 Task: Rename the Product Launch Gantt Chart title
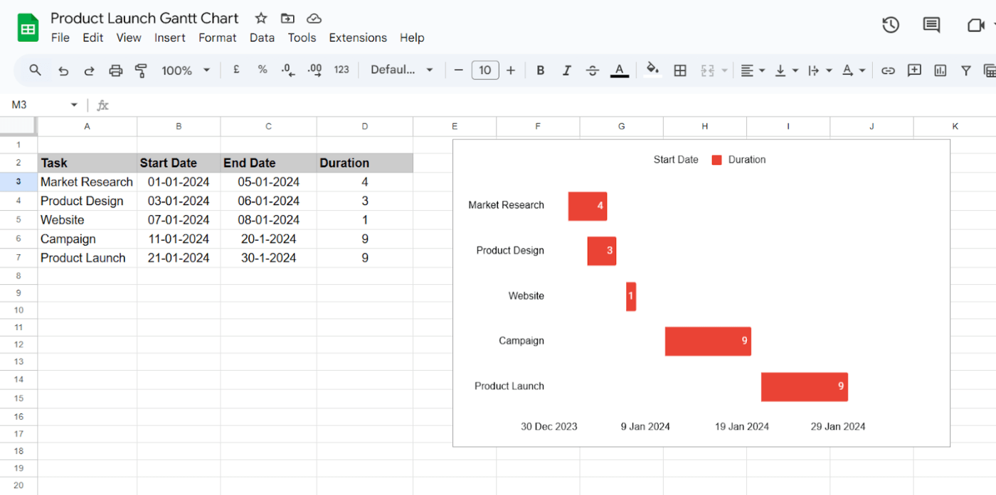(x=144, y=18)
